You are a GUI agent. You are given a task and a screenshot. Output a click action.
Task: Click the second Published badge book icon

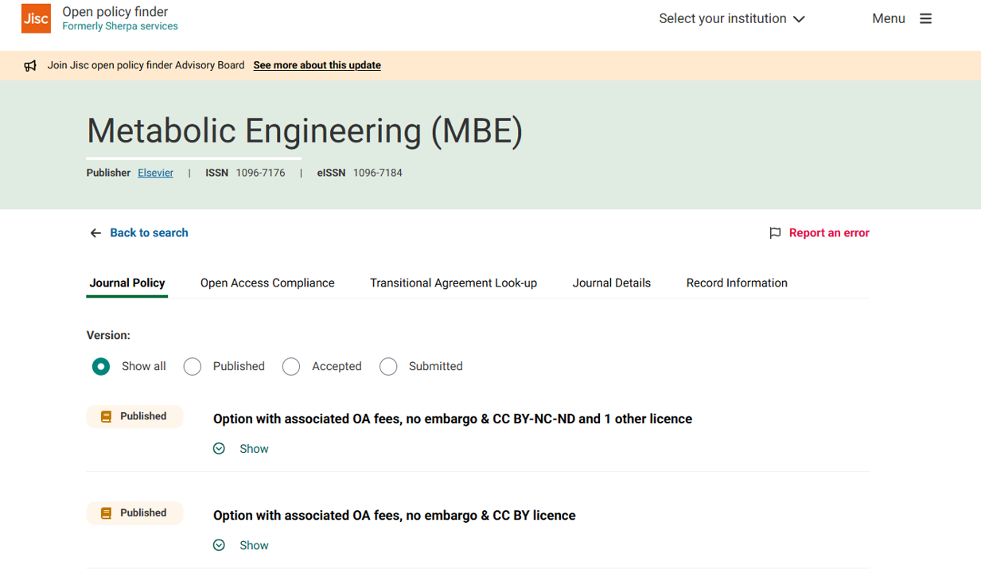click(x=106, y=513)
